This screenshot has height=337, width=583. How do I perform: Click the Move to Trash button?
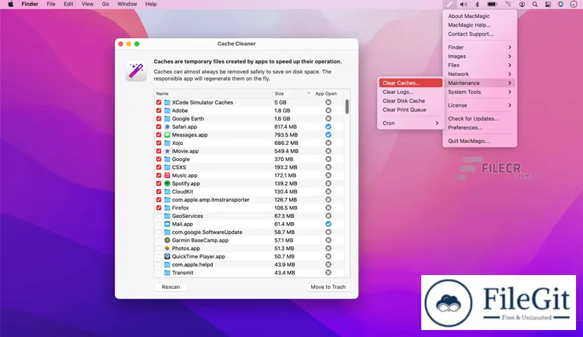(328, 287)
